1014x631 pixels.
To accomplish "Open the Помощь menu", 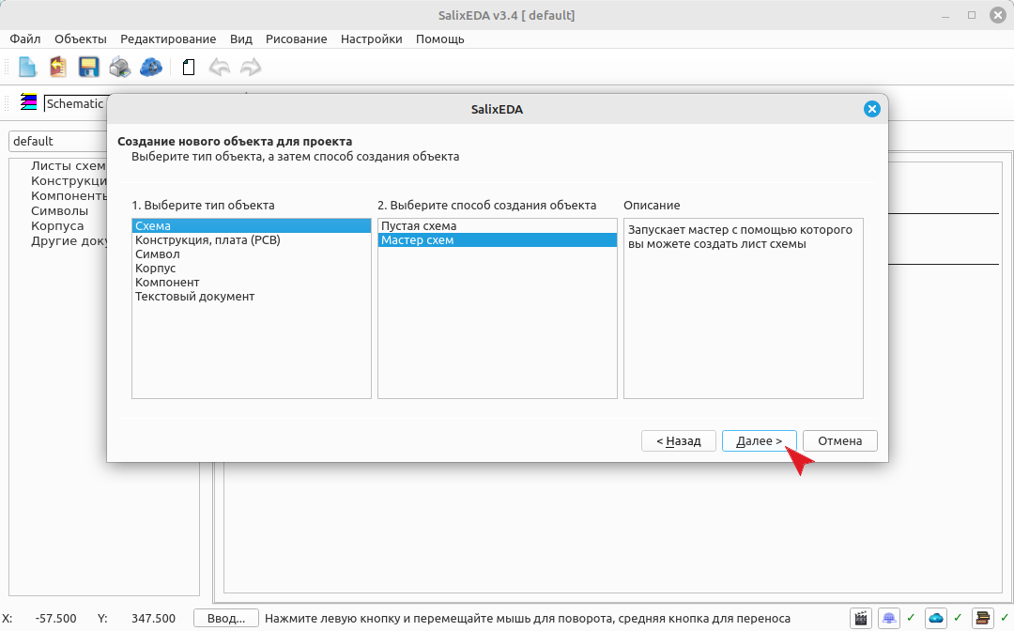I will point(439,38).
